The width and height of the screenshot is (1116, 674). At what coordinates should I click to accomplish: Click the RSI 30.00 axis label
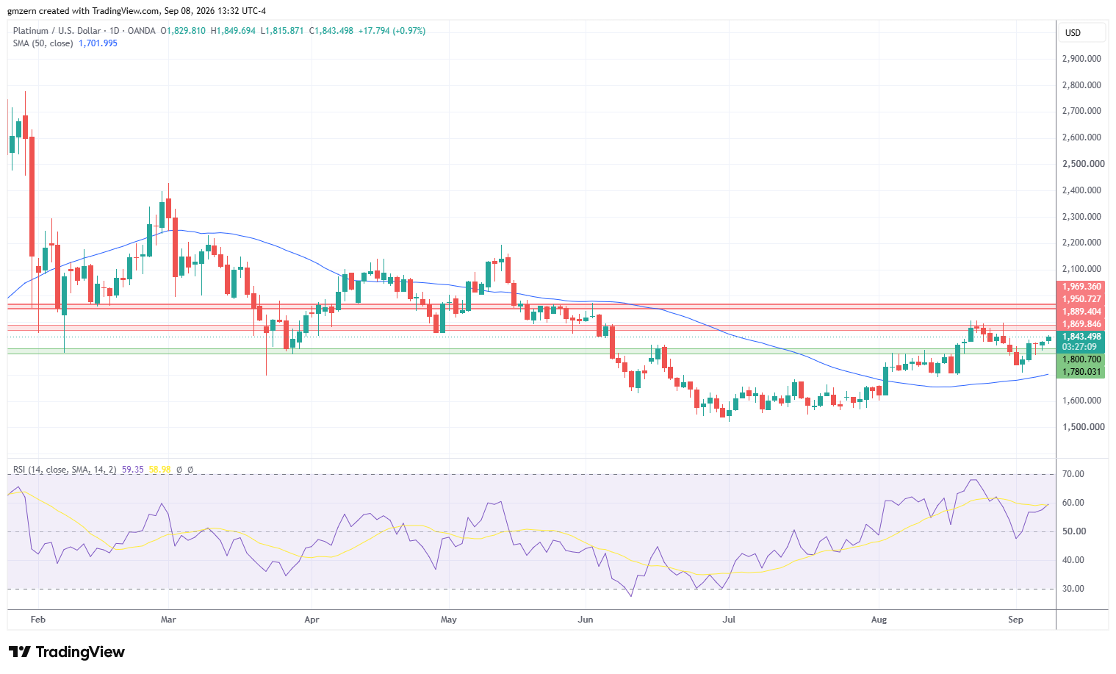[1073, 589]
